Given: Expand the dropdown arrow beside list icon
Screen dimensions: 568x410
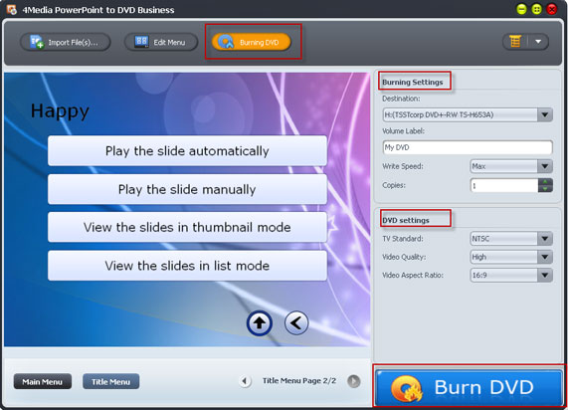Looking at the screenshot, I should [x=538, y=42].
